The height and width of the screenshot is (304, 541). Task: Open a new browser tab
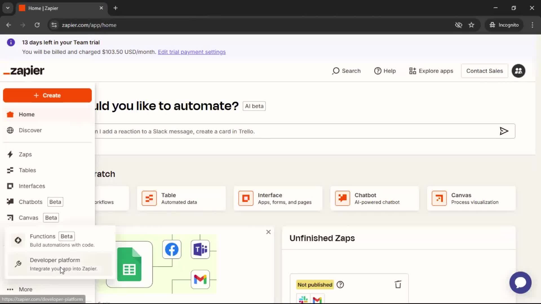(x=116, y=8)
